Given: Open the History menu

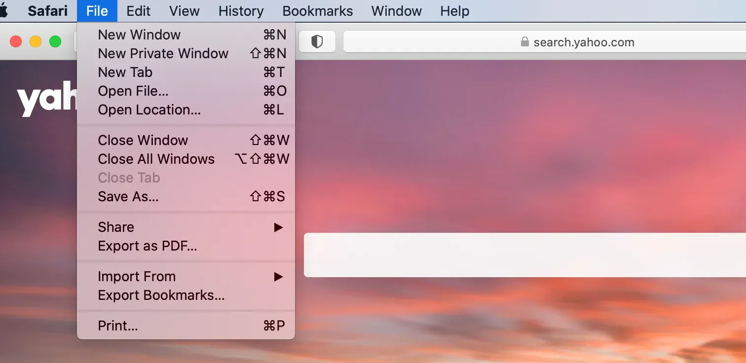Looking at the screenshot, I should pos(241,11).
